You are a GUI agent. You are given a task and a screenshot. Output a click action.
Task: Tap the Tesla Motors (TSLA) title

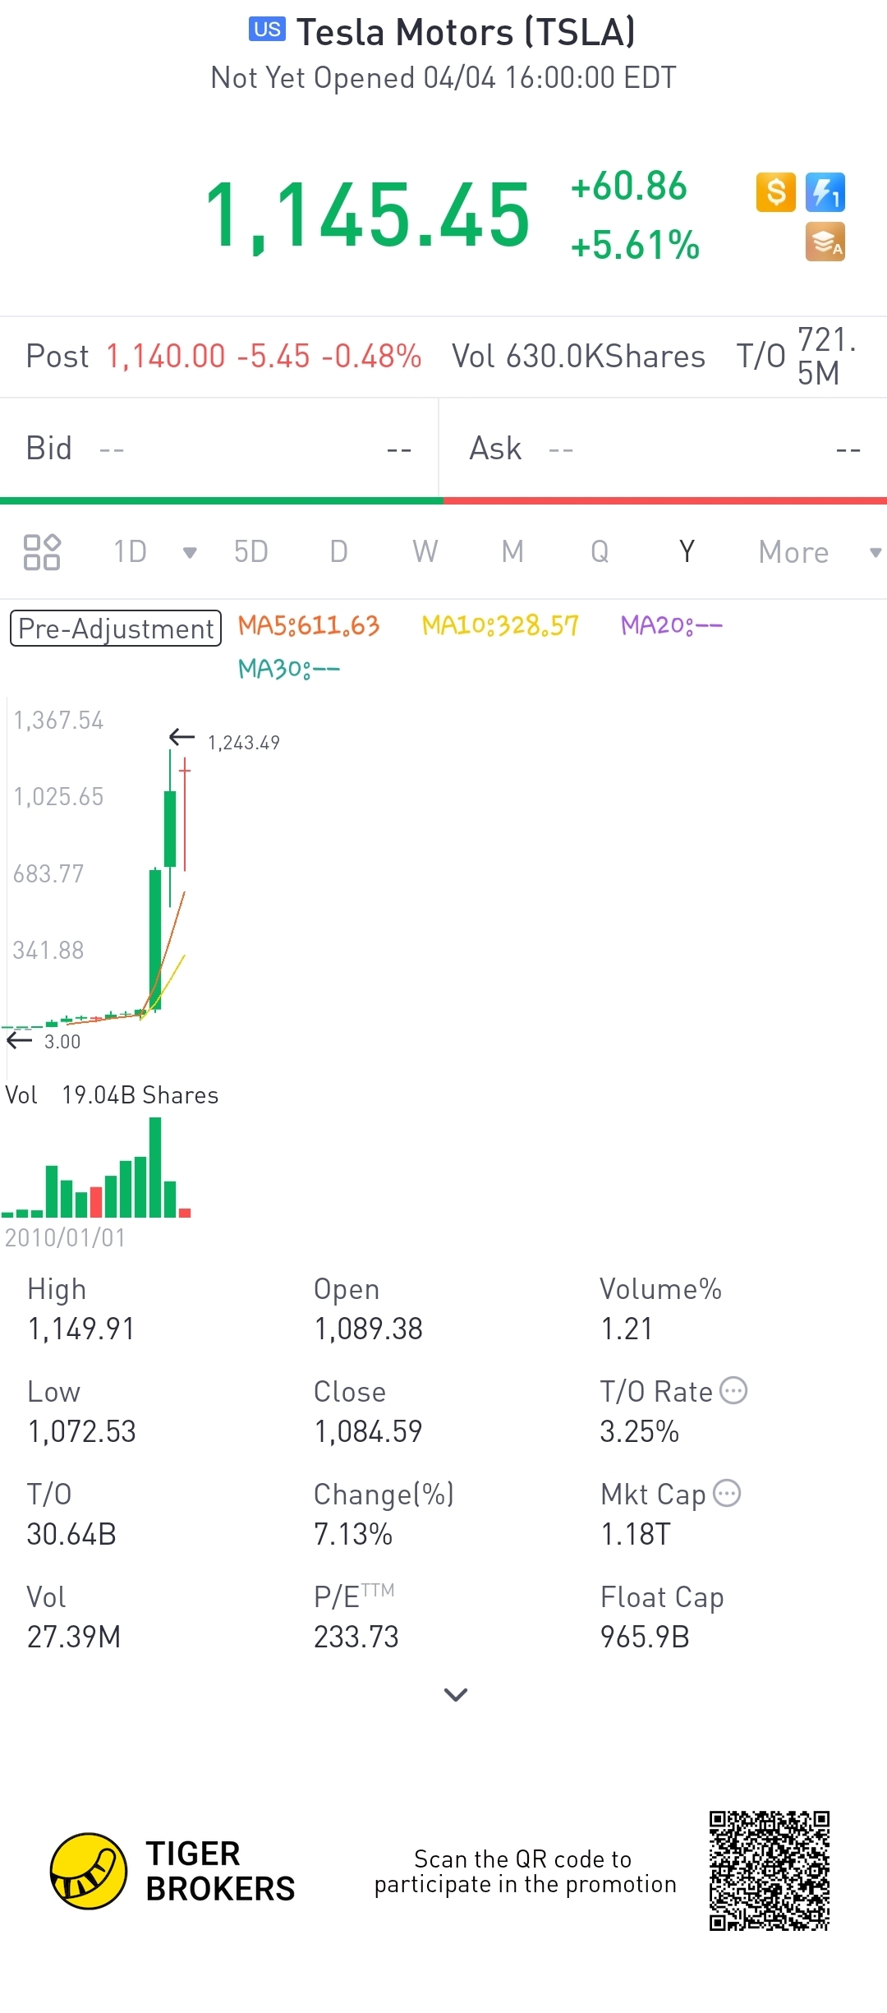pyautogui.click(x=466, y=32)
